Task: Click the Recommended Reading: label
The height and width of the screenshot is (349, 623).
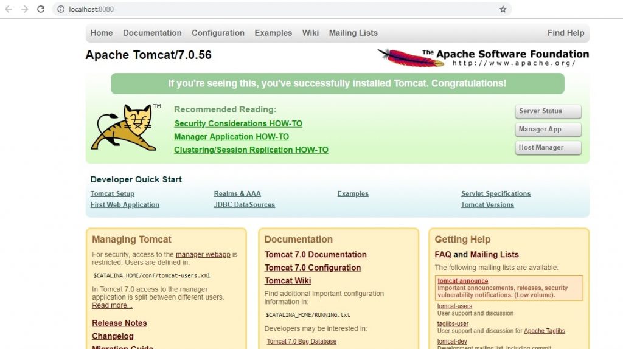Action: [225, 109]
